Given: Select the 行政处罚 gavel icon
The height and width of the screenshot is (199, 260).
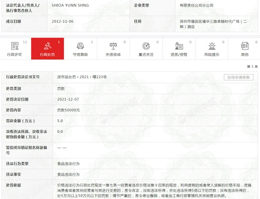Looking at the screenshot, I should 48,46.
